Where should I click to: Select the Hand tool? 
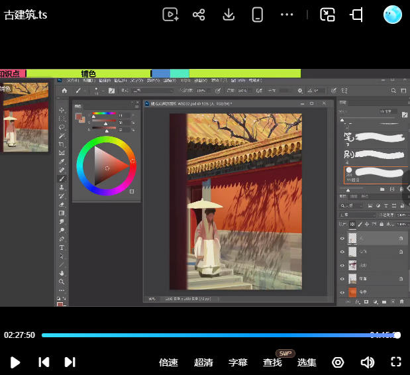[x=62, y=273]
